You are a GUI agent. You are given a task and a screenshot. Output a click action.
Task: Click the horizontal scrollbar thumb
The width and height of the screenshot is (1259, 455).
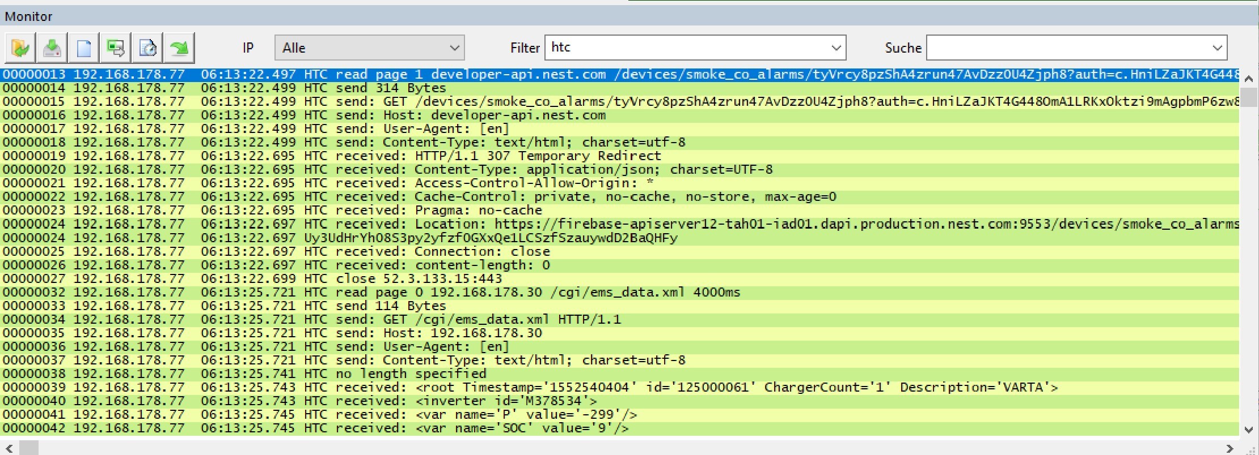coord(29,448)
